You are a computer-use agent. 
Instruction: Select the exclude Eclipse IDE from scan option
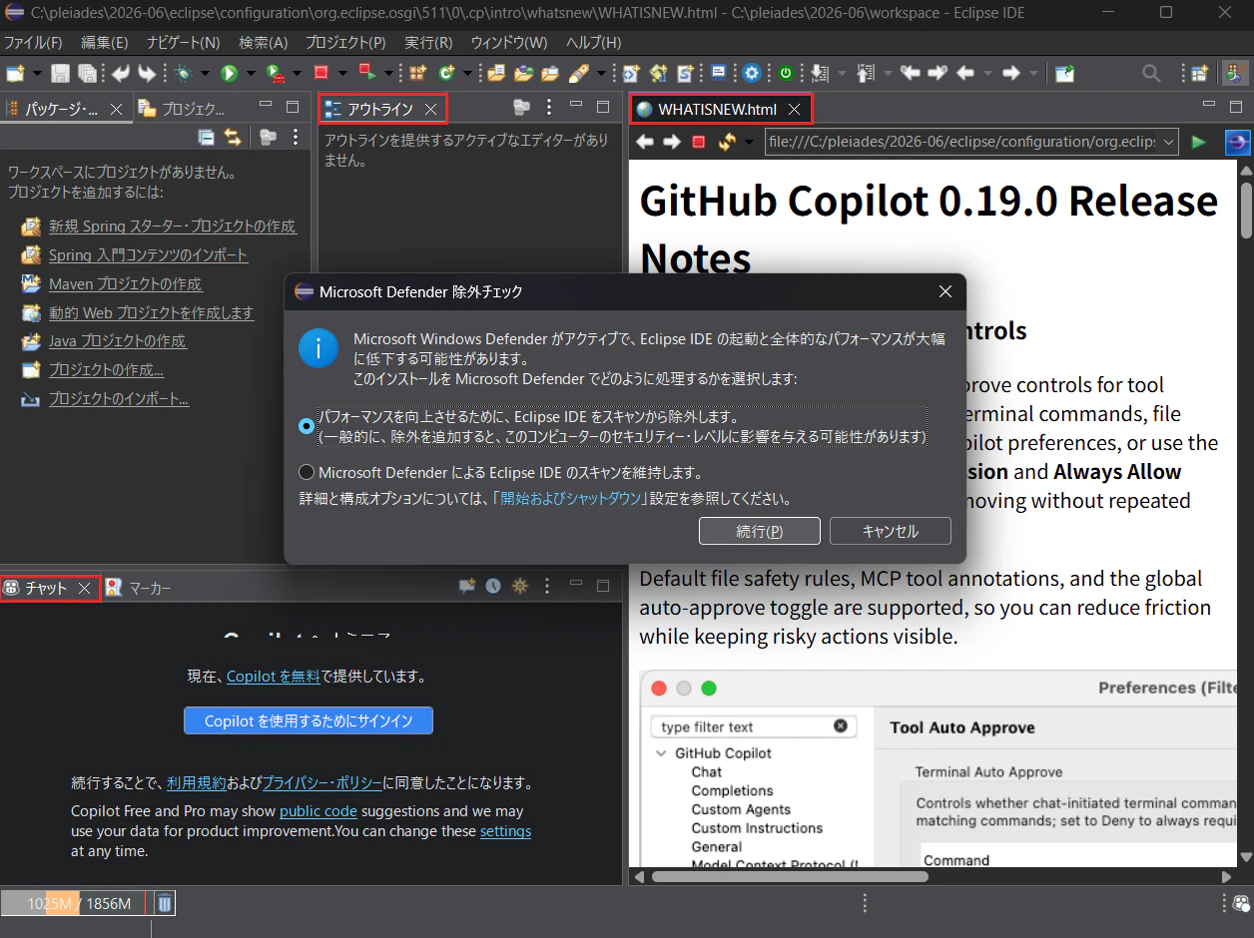[x=307, y=426]
